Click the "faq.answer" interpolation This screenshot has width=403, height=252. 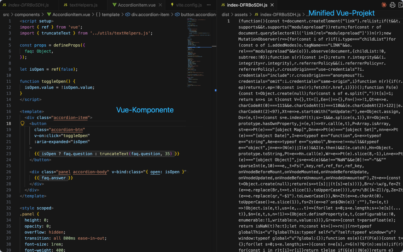click(x=54, y=178)
